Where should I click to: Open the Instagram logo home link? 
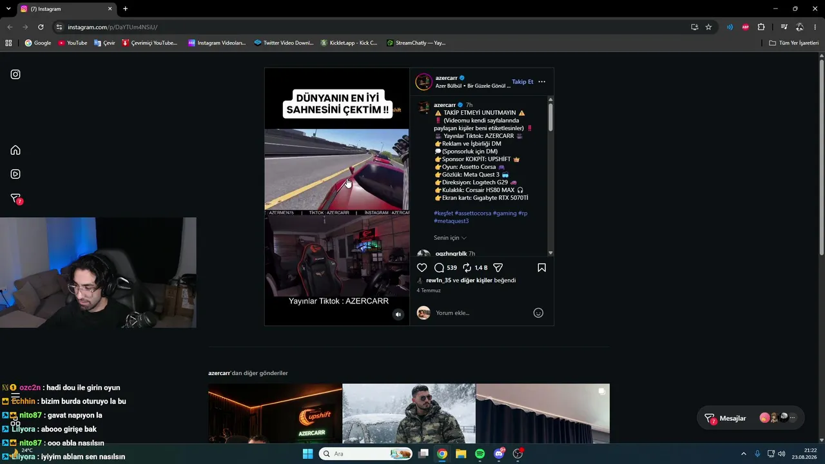(x=15, y=74)
